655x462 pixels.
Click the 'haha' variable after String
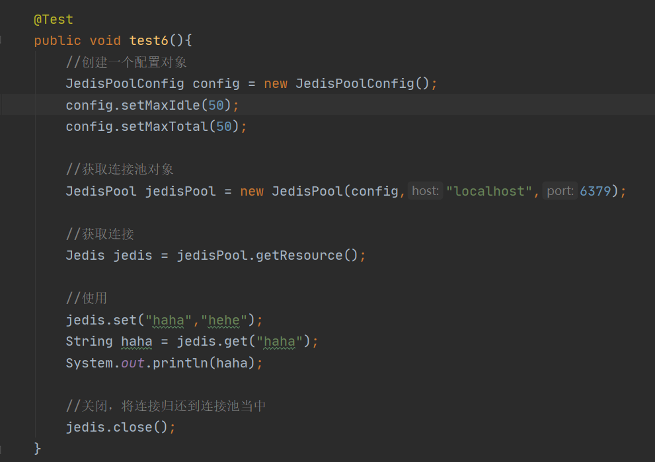pos(137,342)
